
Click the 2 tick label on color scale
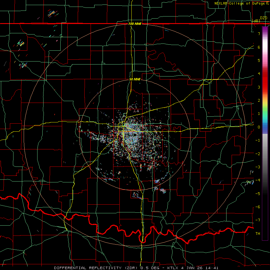pos(259,100)
